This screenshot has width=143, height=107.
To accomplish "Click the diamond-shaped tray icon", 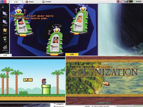I will click(x=121, y=2).
